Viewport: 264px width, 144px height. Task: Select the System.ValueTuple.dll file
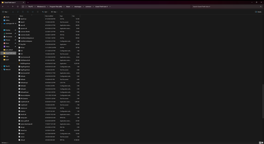tap(26, 124)
